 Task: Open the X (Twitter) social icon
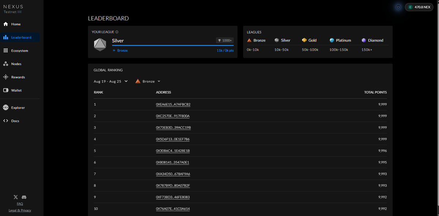pos(16,197)
